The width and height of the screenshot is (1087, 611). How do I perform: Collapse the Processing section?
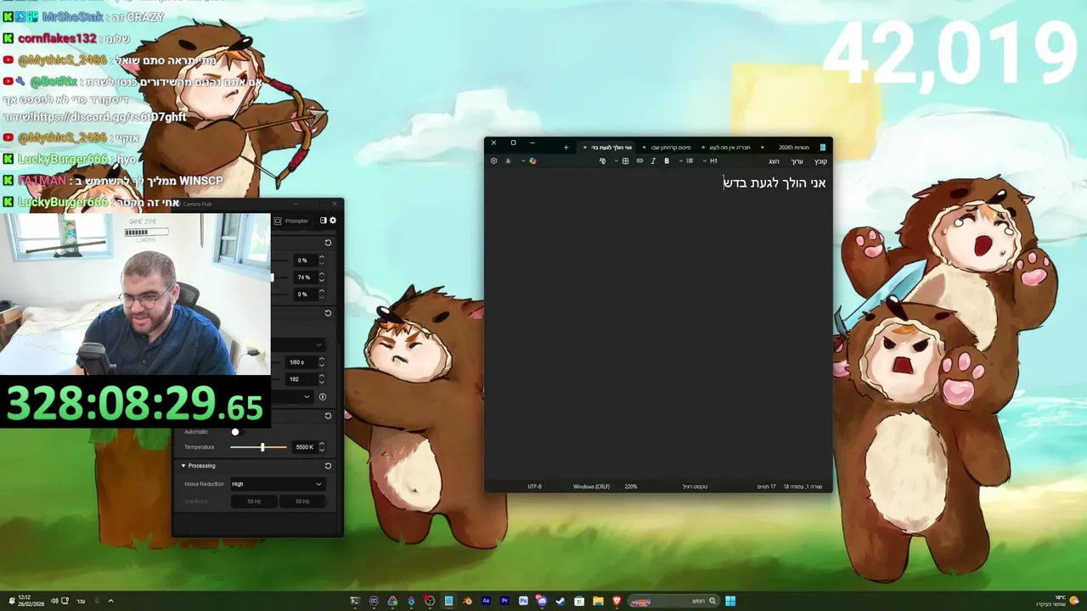point(183,466)
